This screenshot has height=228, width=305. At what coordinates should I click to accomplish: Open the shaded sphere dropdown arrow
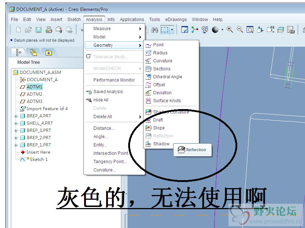point(222,30)
